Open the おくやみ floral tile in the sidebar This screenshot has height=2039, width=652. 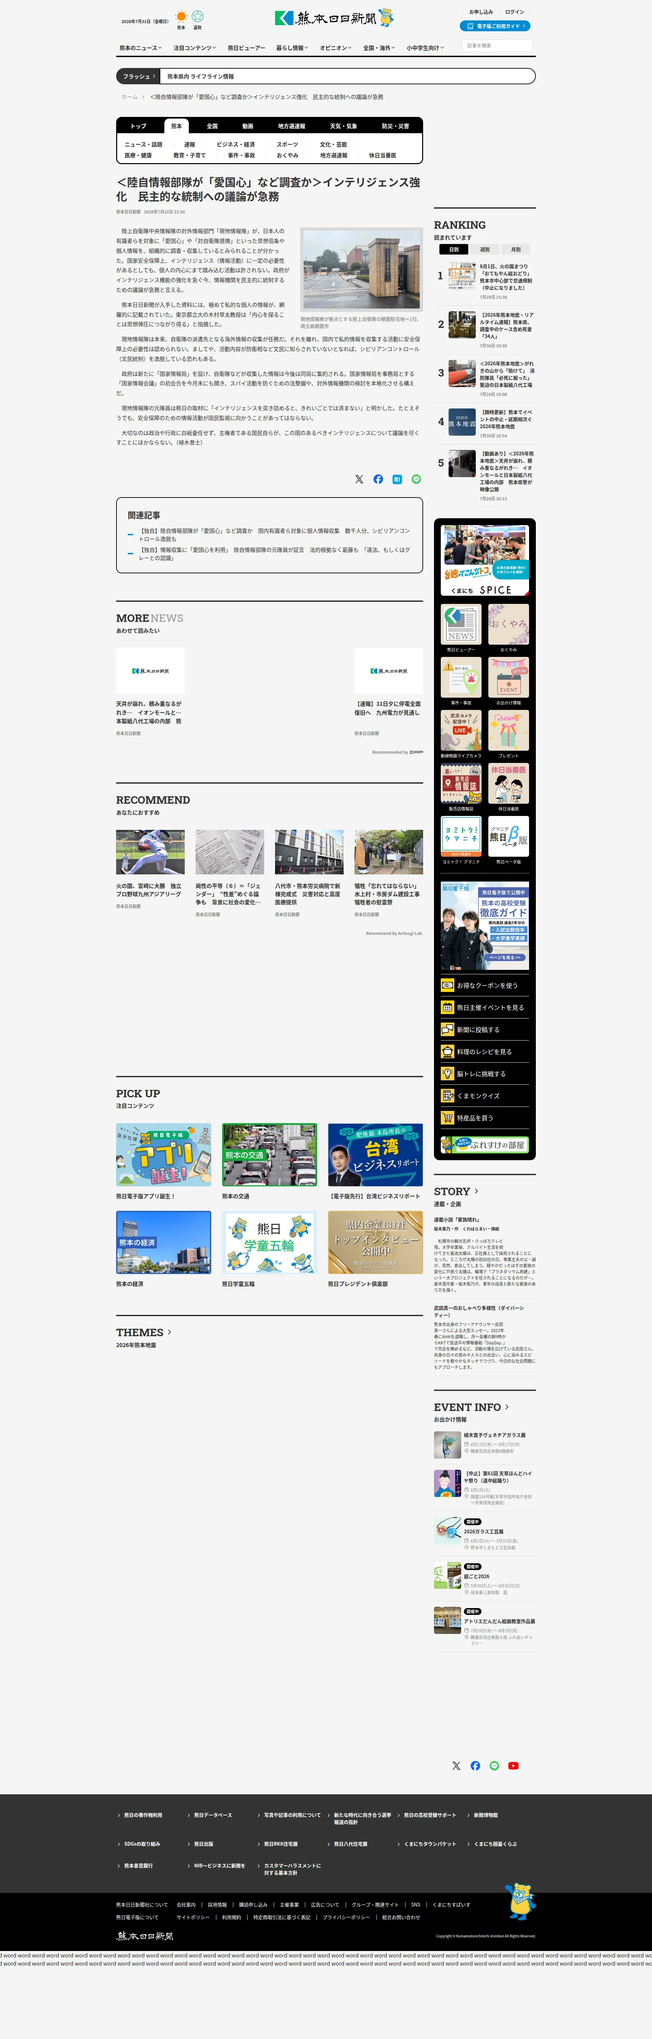tap(508, 625)
